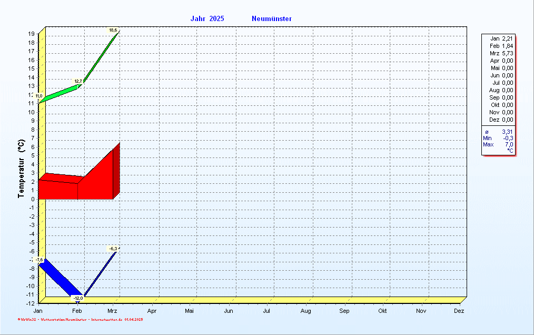Image resolution: width=534 pixels, height=335 pixels.
Task: Click the data label '18,6' on green line
Action: point(113,31)
